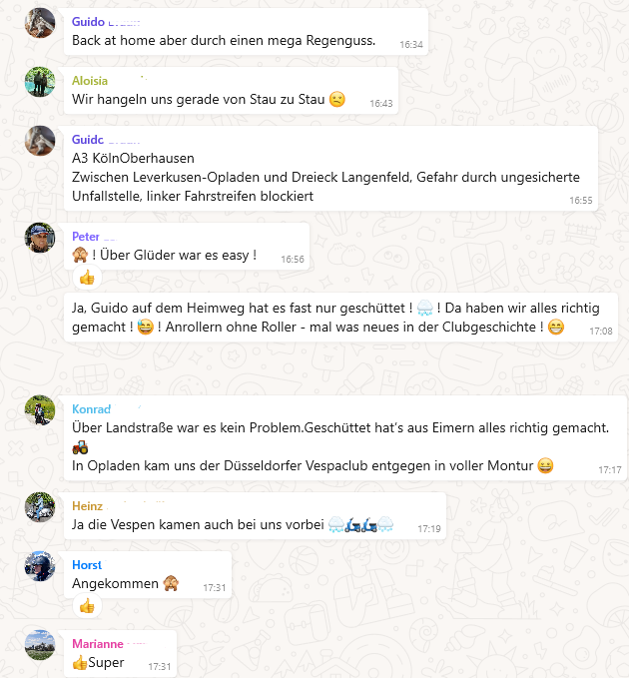This screenshot has height=678, width=629.
Task: Click Horst's profile avatar
Action: tap(40, 566)
